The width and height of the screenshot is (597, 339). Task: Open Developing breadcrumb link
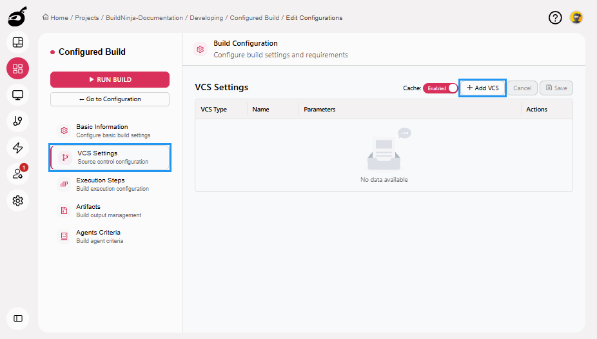206,17
